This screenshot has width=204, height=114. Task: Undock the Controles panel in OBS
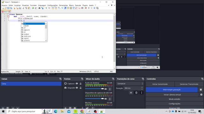202,79
